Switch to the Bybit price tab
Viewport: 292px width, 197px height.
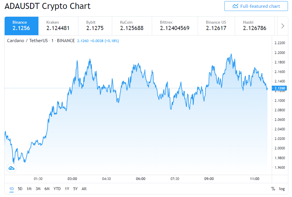coord(95,26)
